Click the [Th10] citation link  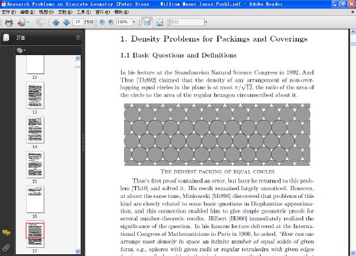pyautogui.click(x=140, y=188)
